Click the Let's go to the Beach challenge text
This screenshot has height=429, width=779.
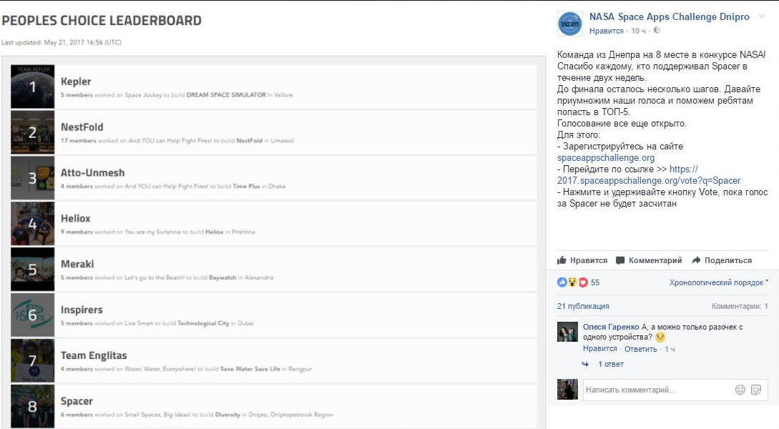154,277
